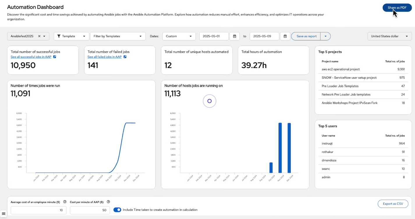This screenshot has width=415, height=219.
Task: Open the end date calendar picker
Action: pyautogui.click(x=285, y=36)
